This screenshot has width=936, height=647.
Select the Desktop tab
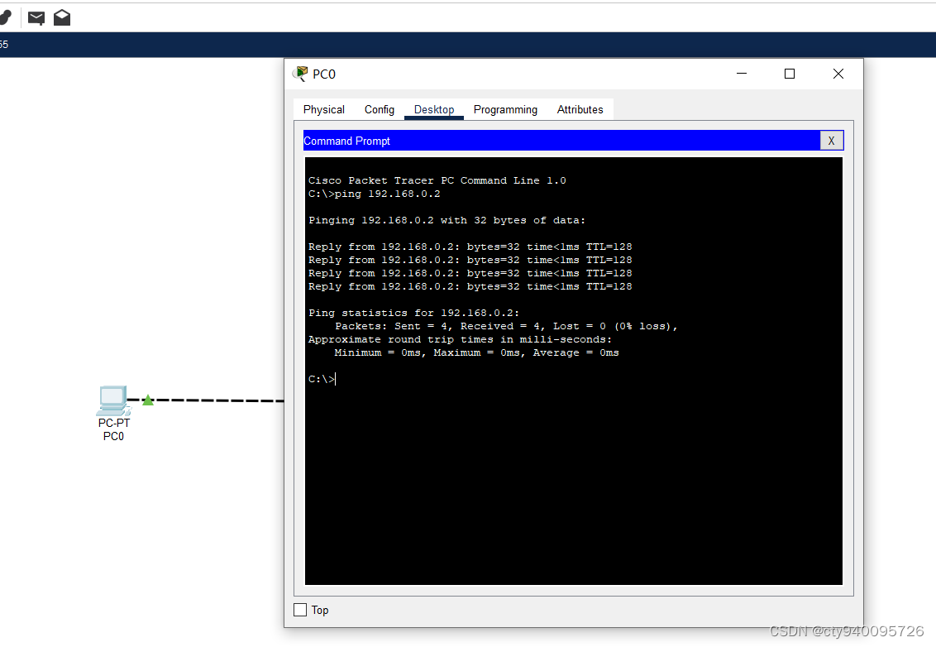(x=434, y=109)
